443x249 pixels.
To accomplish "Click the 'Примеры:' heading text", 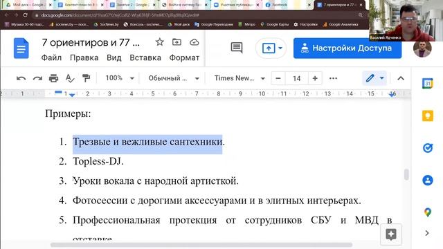I will pyautogui.click(x=68, y=113).
